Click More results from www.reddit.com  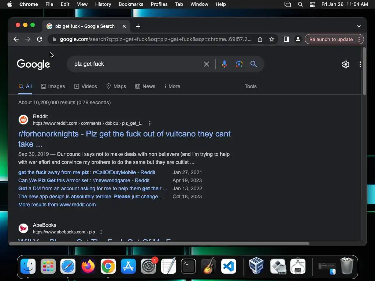pyautogui.click(x=57, y=205)
